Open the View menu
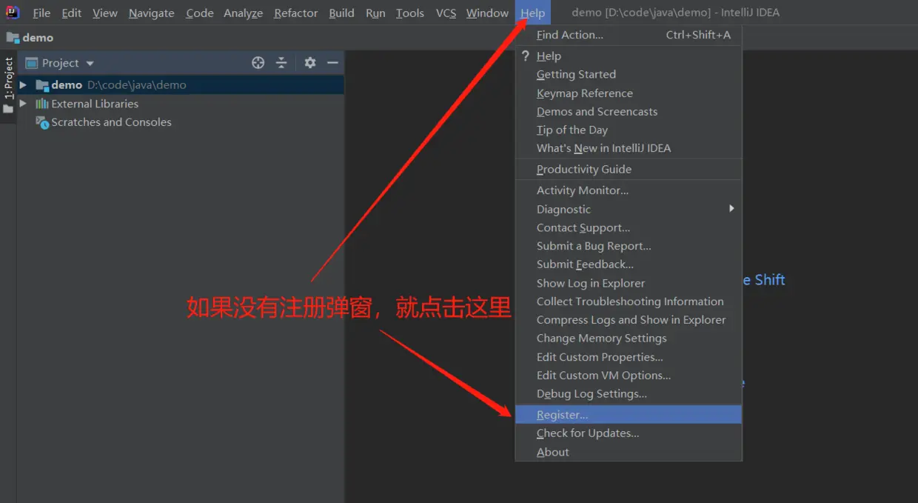 [x=105, y=13]
